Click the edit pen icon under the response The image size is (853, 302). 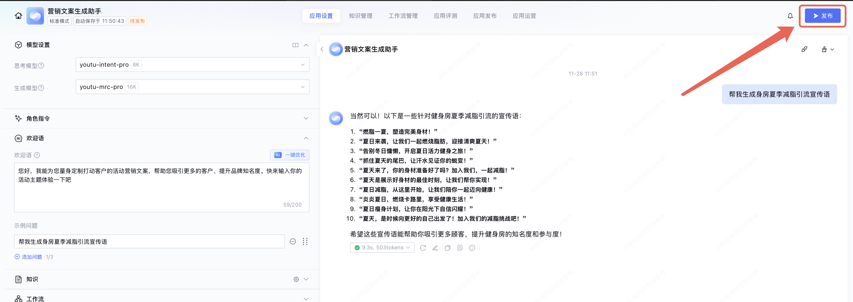coord(435,248)
